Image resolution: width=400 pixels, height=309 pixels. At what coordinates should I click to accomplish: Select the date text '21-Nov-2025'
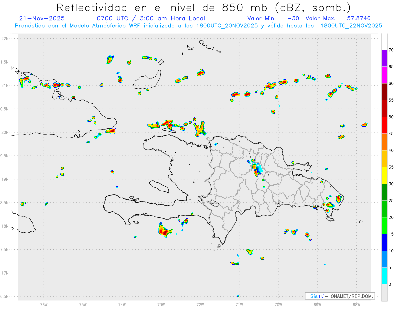[x=42, y=18]
